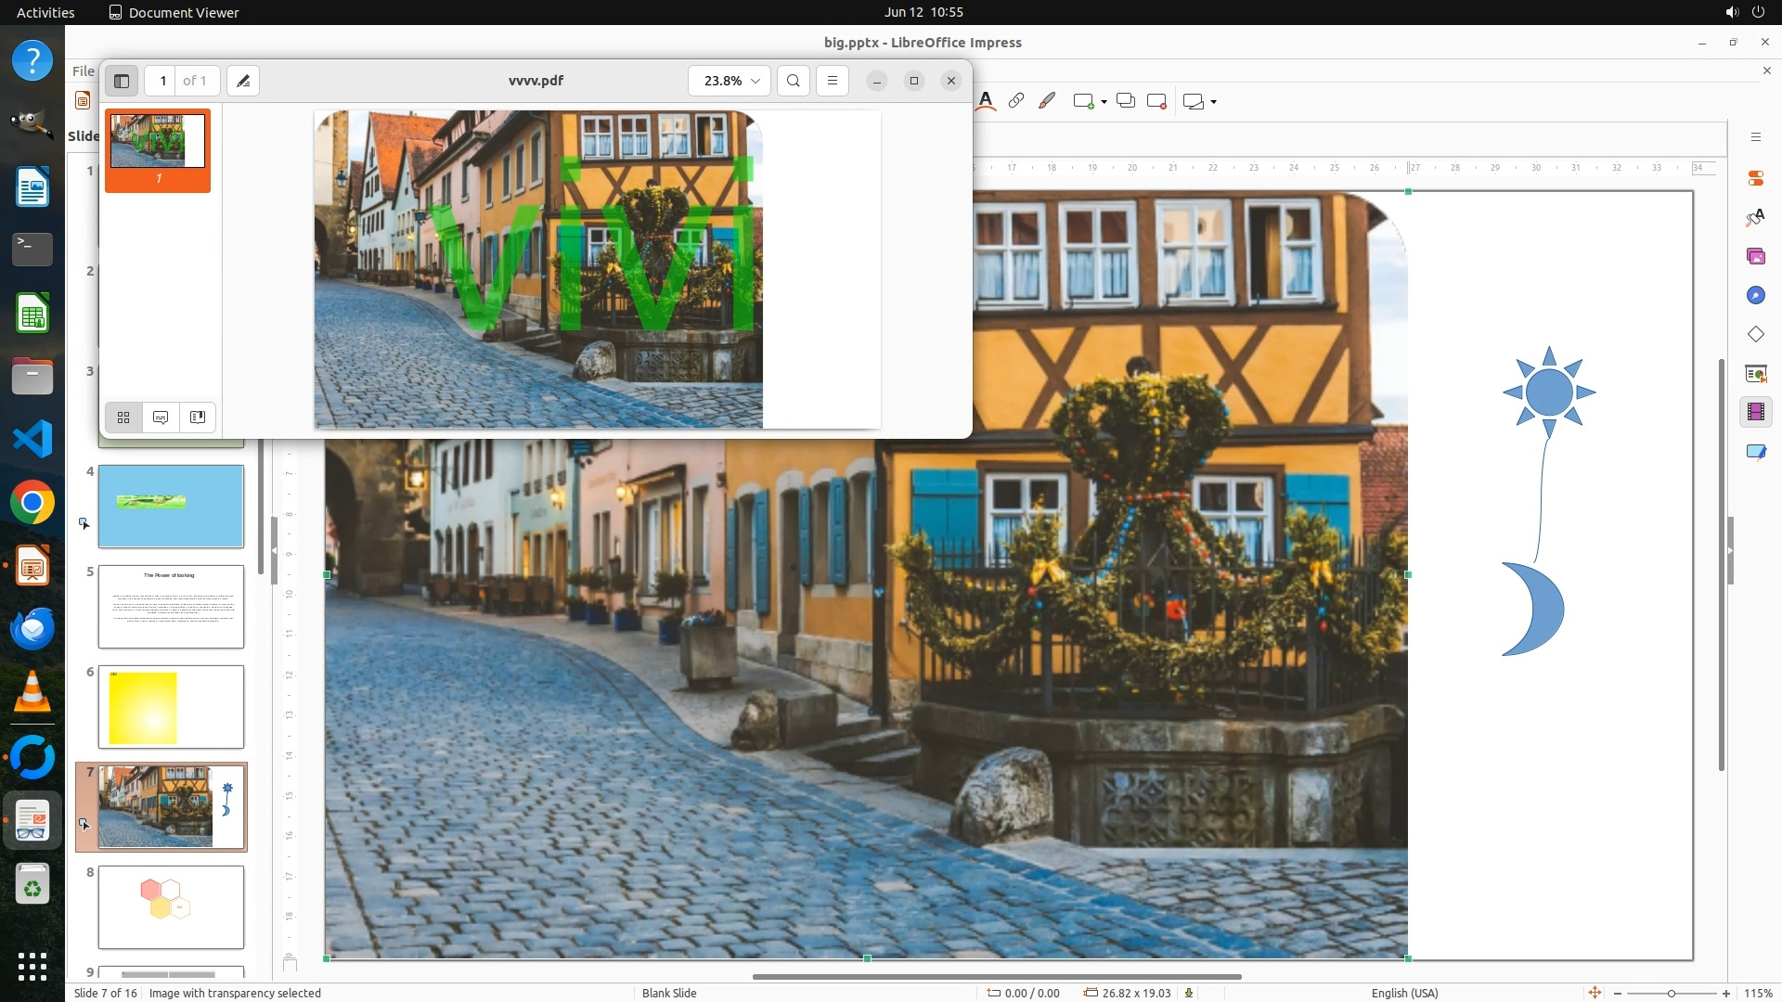Screen dimensions: 1782x1002
Task: Click the zoom slider in the status bar
Action: 1671,993
